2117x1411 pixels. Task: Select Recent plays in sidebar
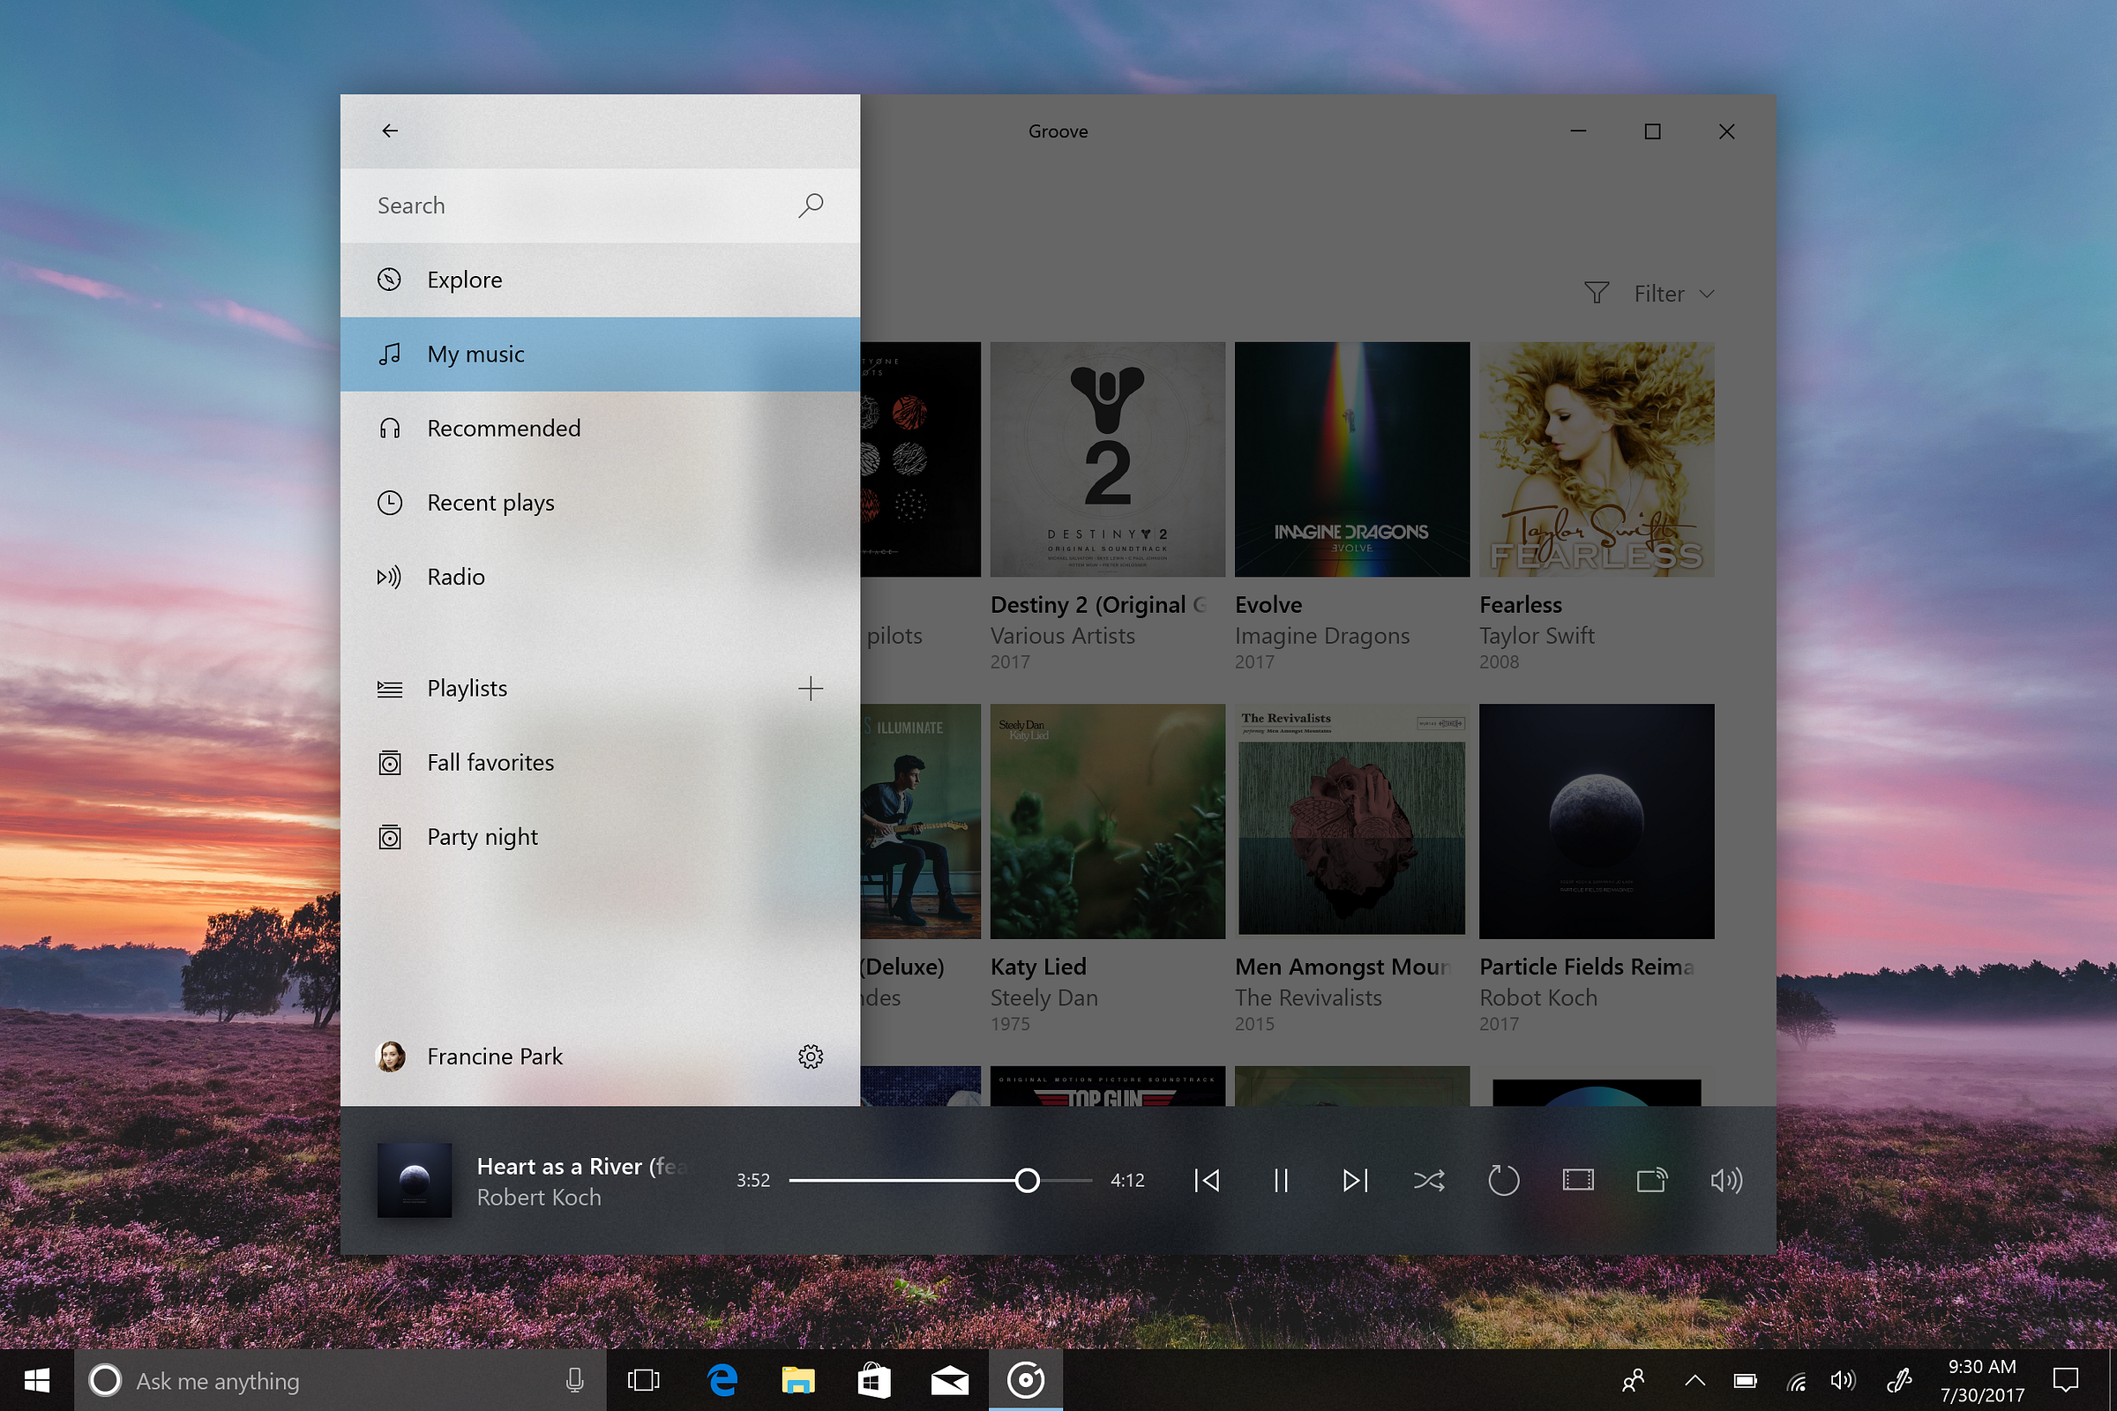pos(490,502)
